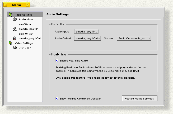Image resolution: width=173 pixels, height=114 pixels.
Task: Click the Audio Settings speaker icon
Action: coord(11,15)
